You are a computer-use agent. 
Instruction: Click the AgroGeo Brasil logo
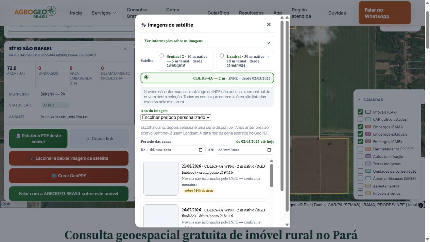coord(35,12)
